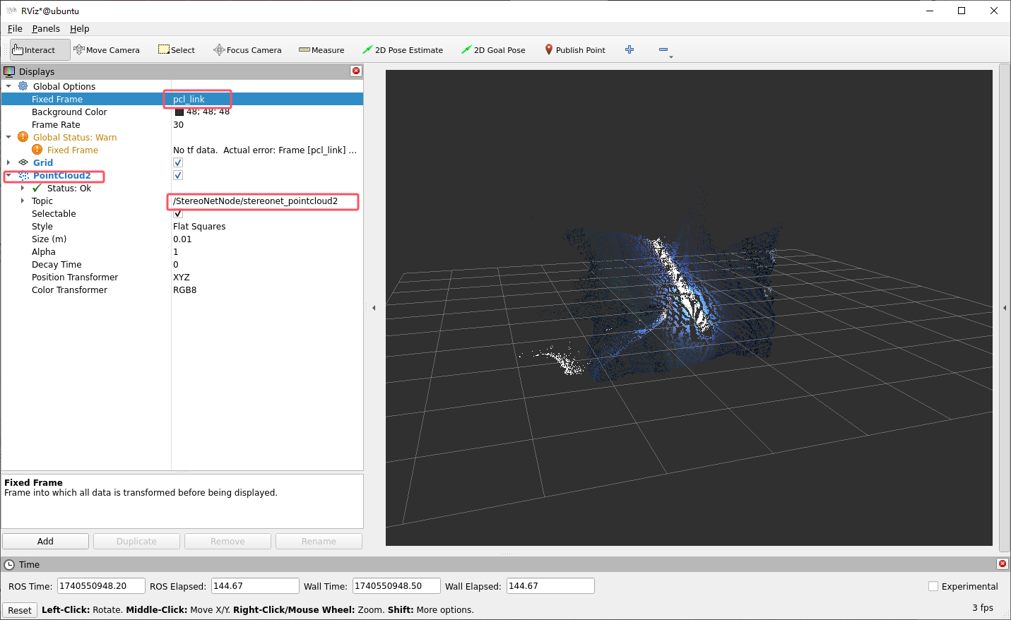This screenshot has width=1011, height=620.
Task: Select the 2D Goal Pose tool
Action: coord(493,50)
